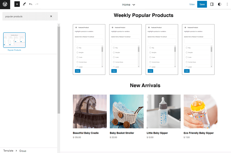Open the Home dropdown
This screenshot has height=153, width=231.
click(x=129, y=4)
